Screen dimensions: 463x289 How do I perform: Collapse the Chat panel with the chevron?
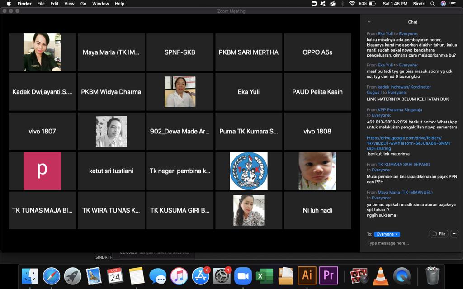[369, 22]
